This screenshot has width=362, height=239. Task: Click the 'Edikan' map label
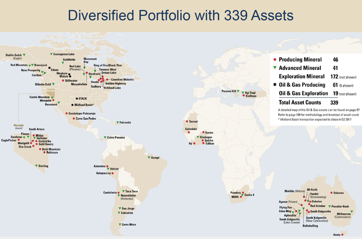click(x=210, y=144)
